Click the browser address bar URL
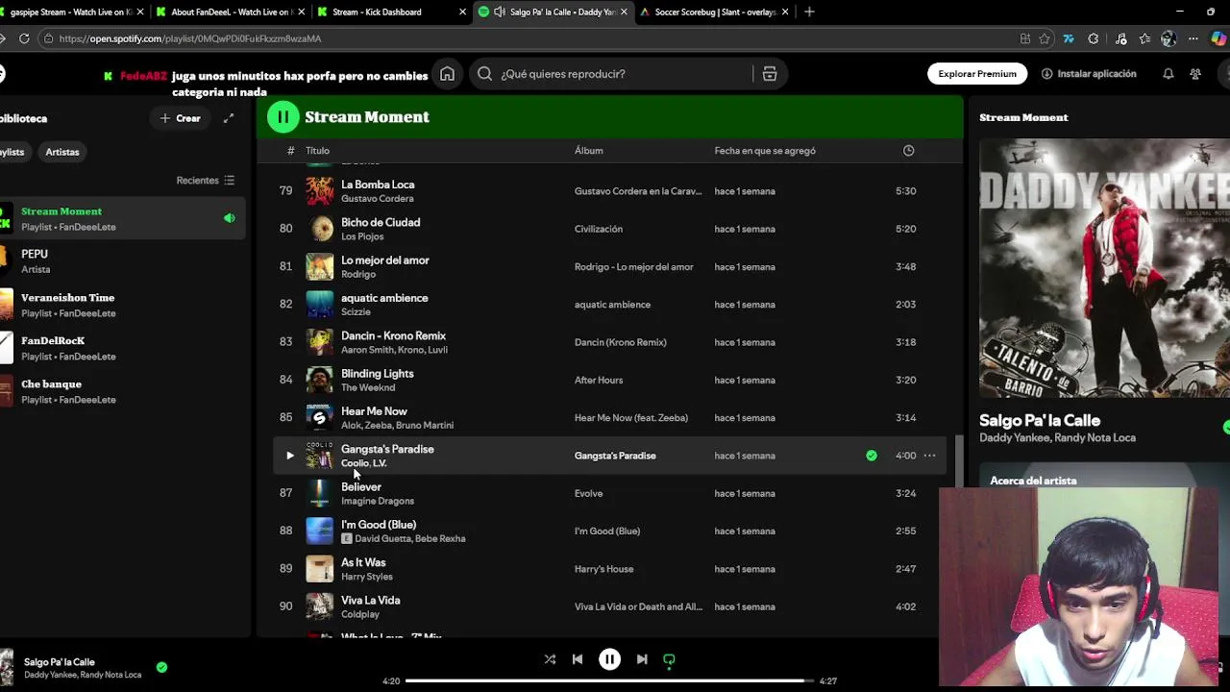This screenshot has height=692, width=1230. tap(190, 38)
